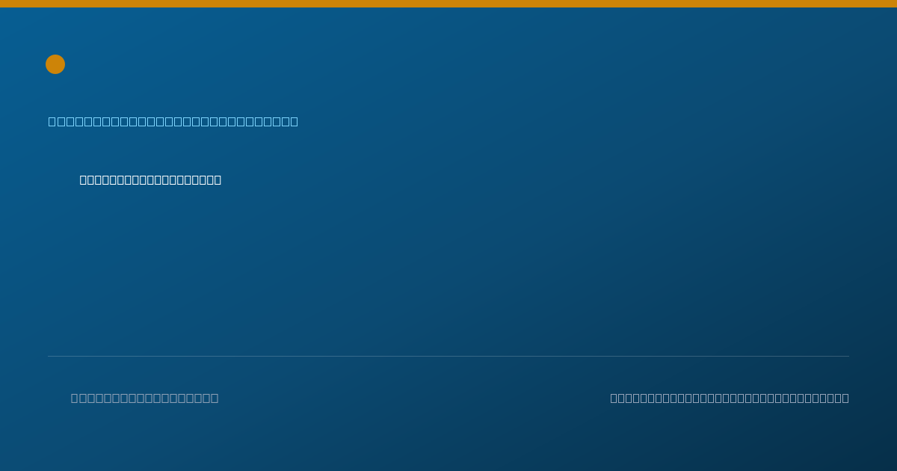Click the white bold text line
This screenshot has width=897, height=471.
point(150,179)
